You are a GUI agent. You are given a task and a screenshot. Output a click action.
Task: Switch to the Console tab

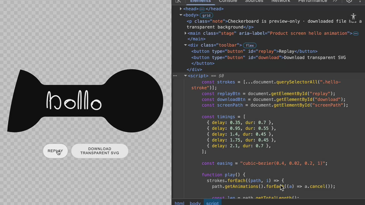(x=228, y=1)
